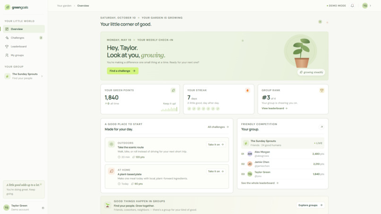
Task: Open See the whole leaderboard link
Action: pos(260,183)
